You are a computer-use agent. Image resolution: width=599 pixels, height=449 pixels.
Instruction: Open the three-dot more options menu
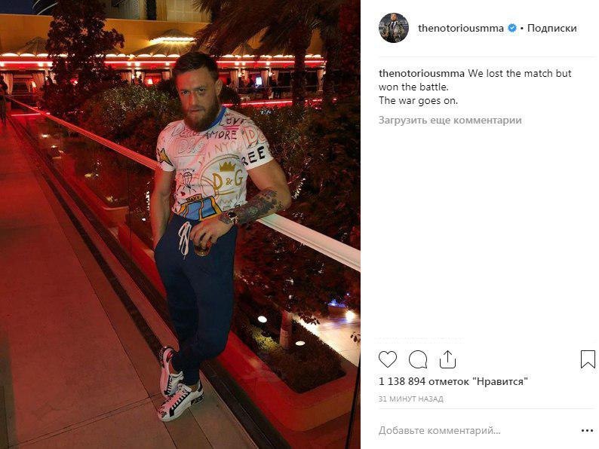tap(587, 431)
